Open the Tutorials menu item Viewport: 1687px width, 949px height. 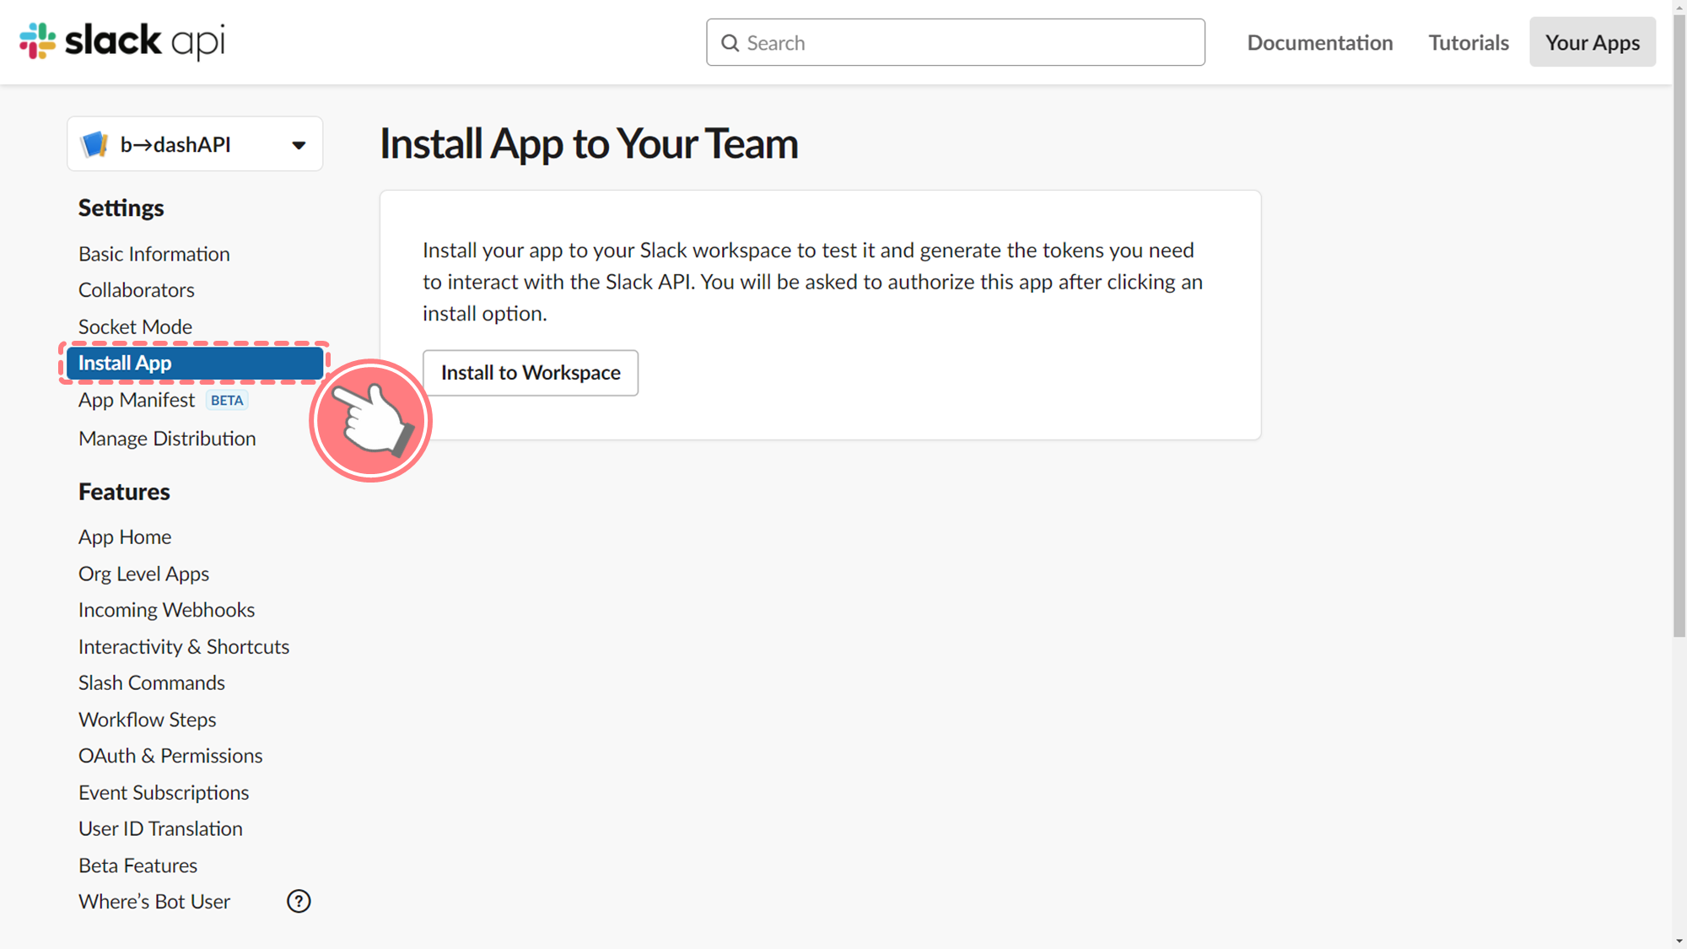1469,42
